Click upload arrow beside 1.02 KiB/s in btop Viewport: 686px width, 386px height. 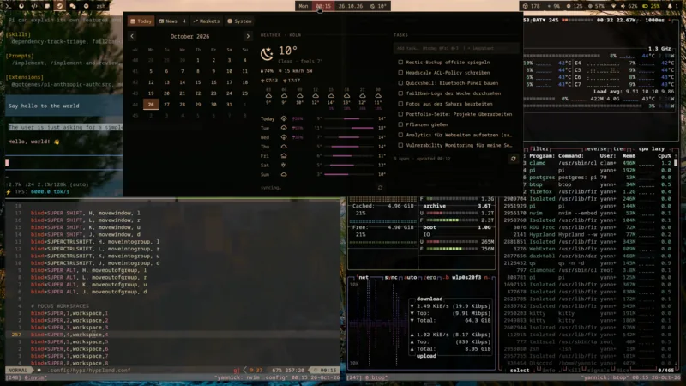[x=412, y=335]
